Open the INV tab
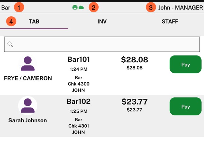Viewport: 204px width, 142px height. tap(102, 21)
